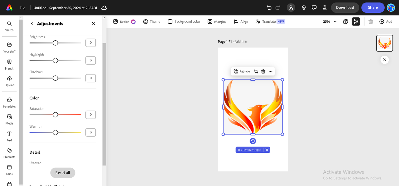Image resolution: width=399 pixels, height=186 pixels.
Task: Click the crop icon above the image
Action: click(x=256, y=71)
